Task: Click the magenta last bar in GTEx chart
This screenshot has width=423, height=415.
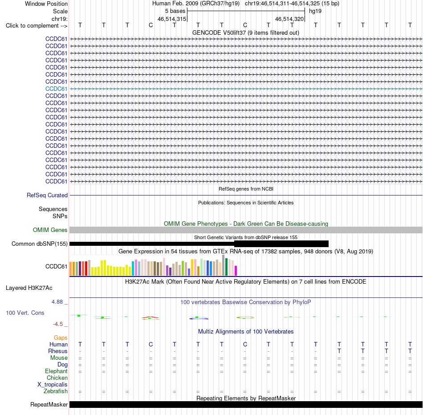Action: [236, 271]
